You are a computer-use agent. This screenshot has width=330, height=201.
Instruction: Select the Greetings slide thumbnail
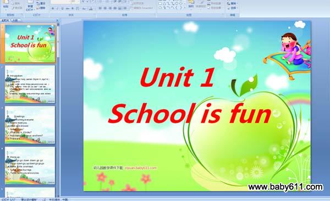pos(30,125)
